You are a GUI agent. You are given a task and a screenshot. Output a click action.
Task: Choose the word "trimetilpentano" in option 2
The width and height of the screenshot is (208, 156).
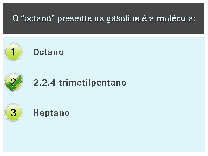[92, 83]
